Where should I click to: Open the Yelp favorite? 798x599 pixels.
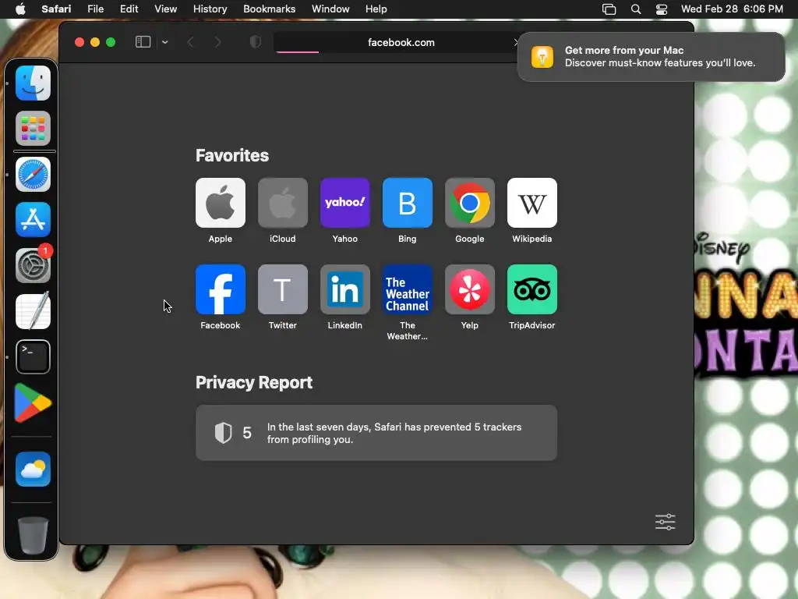470,289
